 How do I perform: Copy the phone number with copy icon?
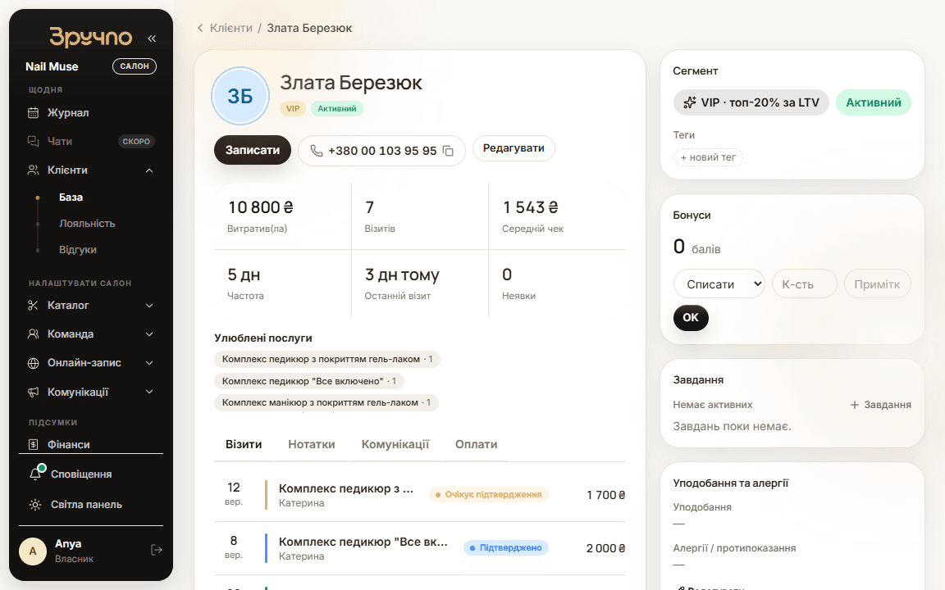(x=448, y=151)
